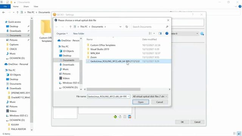Go up one level in dialog
Image resolution: width=242 pixels, height=136 pixels.
[x=70, y=27]
